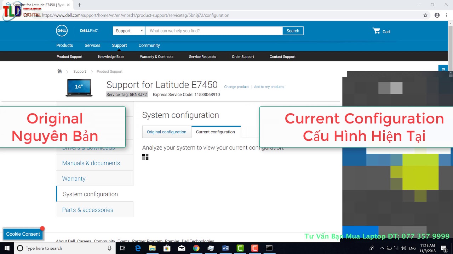Open the Products menu
This screenshot has height=254, width=453.
(65, 46)
